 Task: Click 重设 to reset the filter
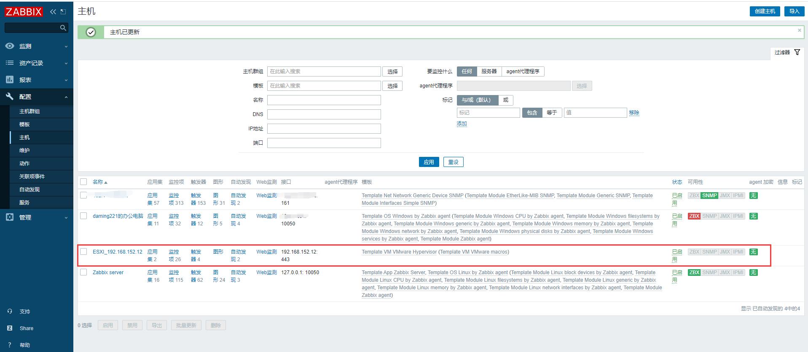tap(453, 162)
